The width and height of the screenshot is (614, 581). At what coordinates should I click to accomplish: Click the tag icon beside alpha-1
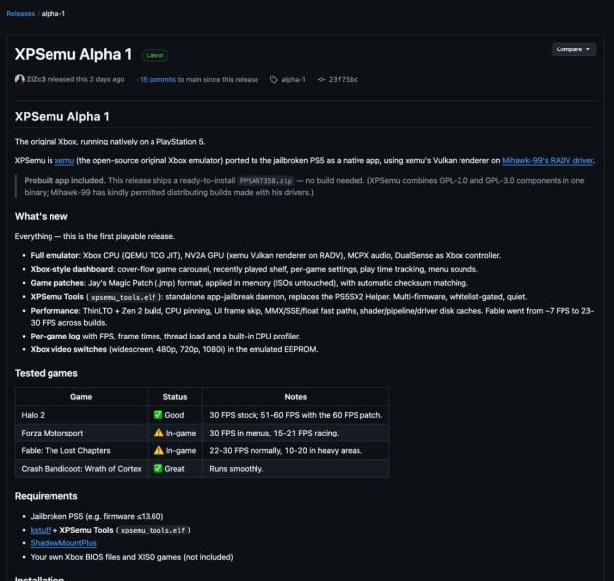pyautogui.click(x=274, y=80)
